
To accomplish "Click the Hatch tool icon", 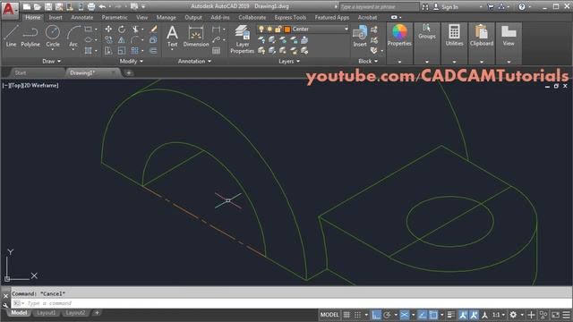I will (x=88, y=50).
